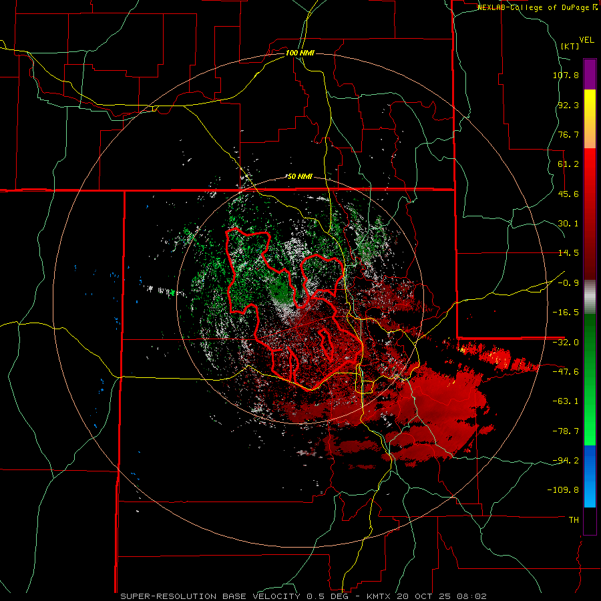Screen dimensions: 601x601
Task: Click the 107.8 velocity scale value
Action: pos(566,75)
